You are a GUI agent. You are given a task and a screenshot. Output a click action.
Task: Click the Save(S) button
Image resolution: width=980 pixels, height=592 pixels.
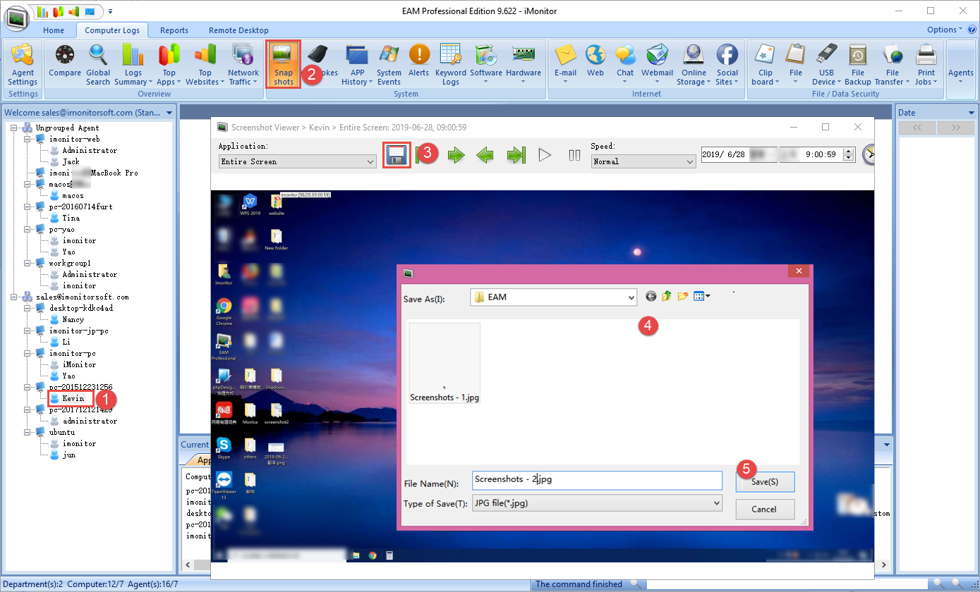tap(765, 482)
